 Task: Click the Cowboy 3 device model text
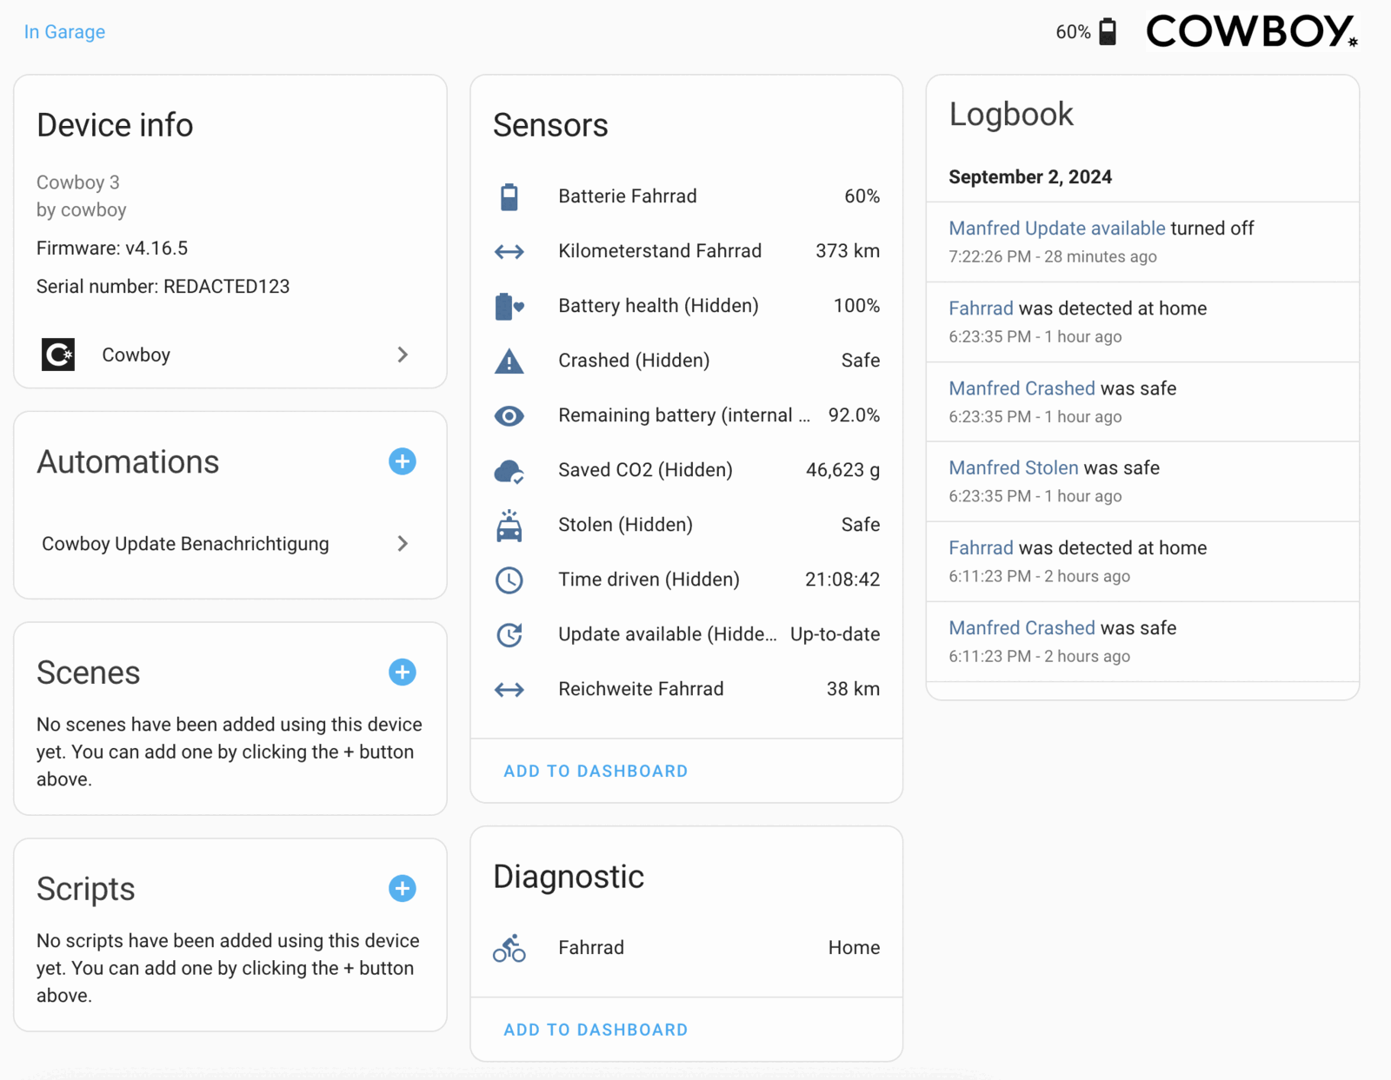(78, 182)
